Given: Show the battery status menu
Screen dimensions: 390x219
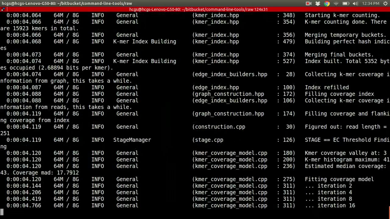Looking at the screenshot, I should (346, 3).
